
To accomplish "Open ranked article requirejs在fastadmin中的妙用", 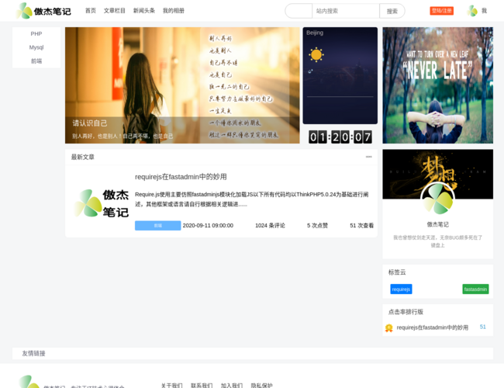I will [433, 327].
